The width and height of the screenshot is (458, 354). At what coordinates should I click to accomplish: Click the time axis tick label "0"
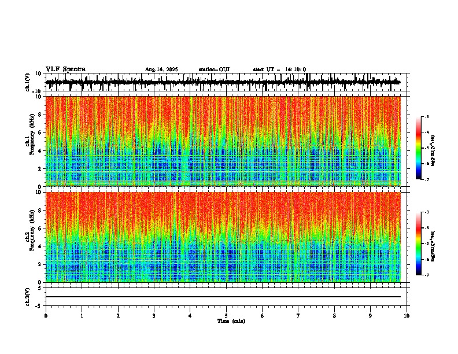click(46, 316)
